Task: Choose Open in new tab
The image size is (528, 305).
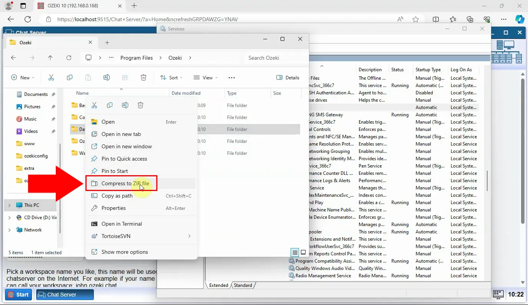Action: click(x=141, y=134)
